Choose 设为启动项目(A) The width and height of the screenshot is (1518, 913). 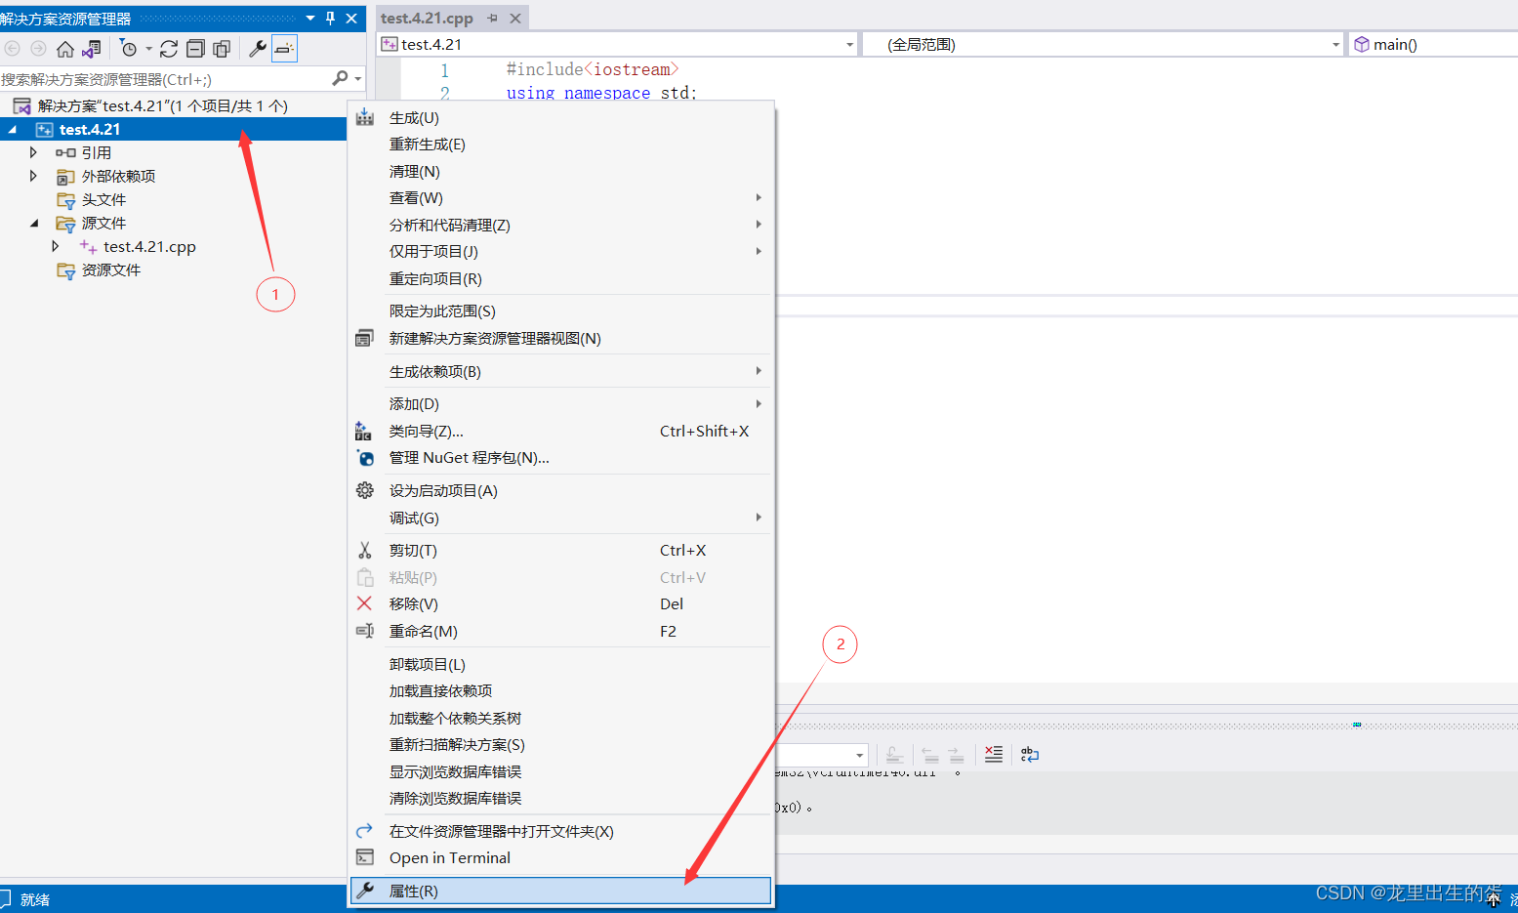(x=561, y=490)
